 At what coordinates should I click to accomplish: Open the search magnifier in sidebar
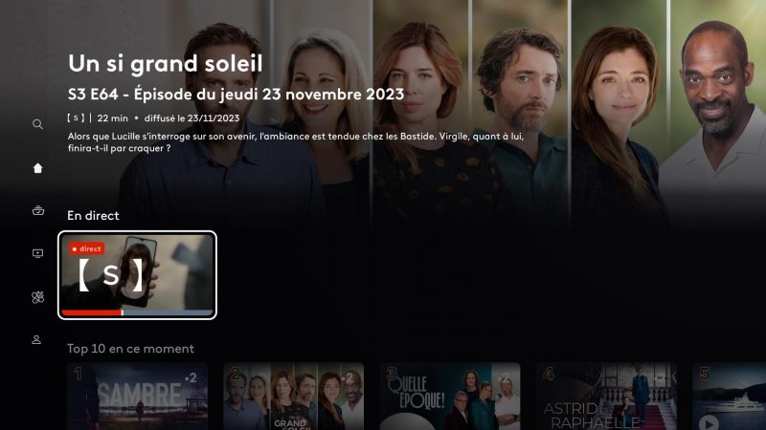coord(37,124)
